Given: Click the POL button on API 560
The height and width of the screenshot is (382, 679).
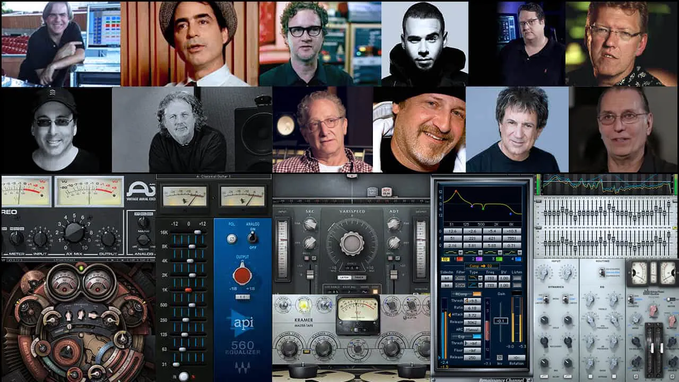Looking at the screenshot, I should pyautogui.click(x=231, y=239).
